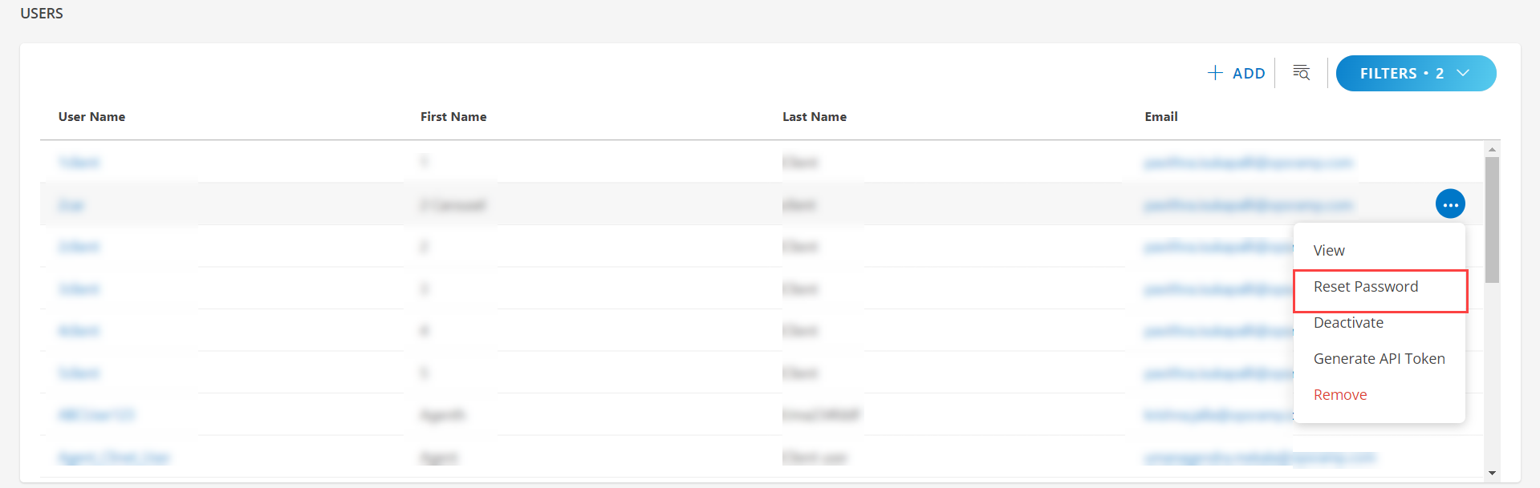
Task: Open the user name link in the top row
Action: [79, 162]
